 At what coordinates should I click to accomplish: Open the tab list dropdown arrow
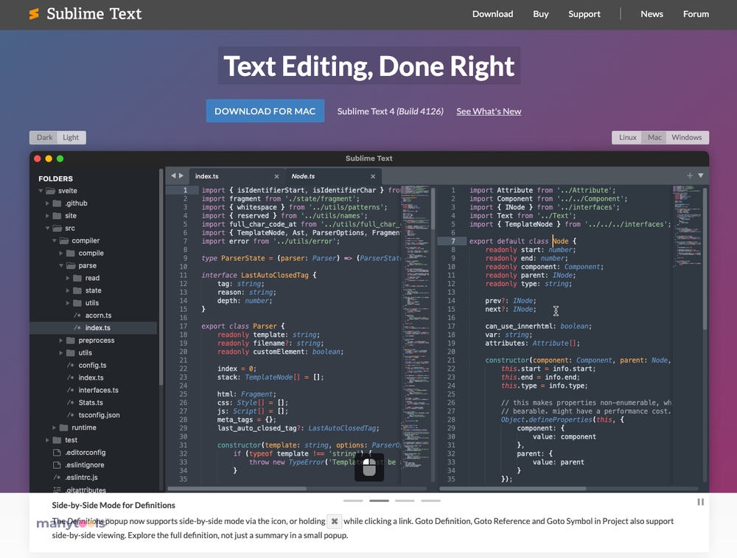(700, 176)
